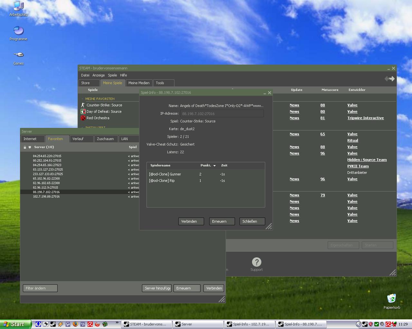Expand hidden system tray icons

359,324
